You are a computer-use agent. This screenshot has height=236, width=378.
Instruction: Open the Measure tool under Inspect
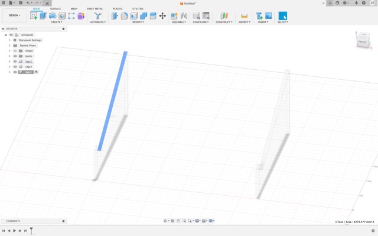244,16
